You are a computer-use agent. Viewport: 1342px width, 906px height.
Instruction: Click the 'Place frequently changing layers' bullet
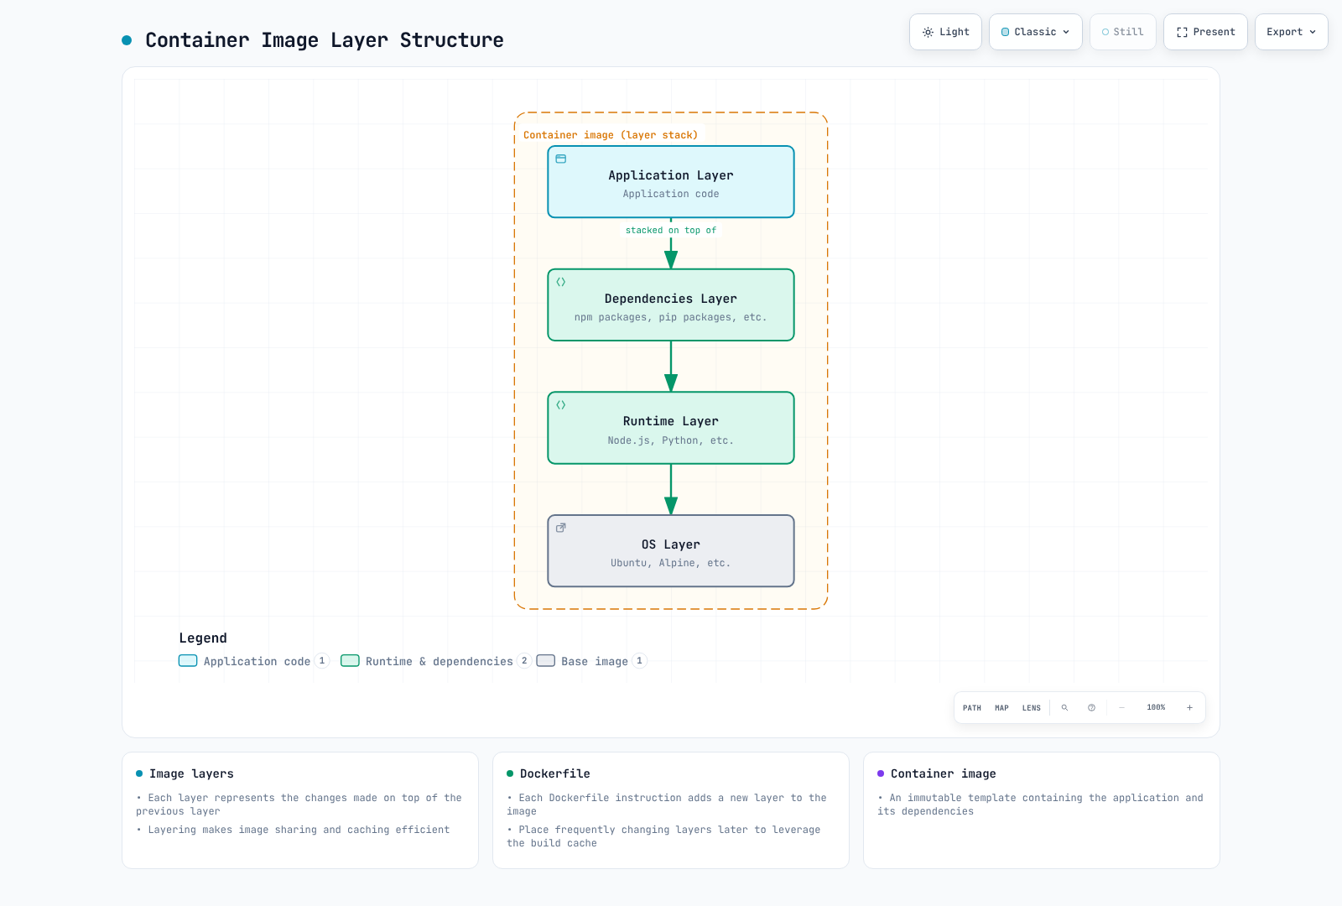(664, 836)
